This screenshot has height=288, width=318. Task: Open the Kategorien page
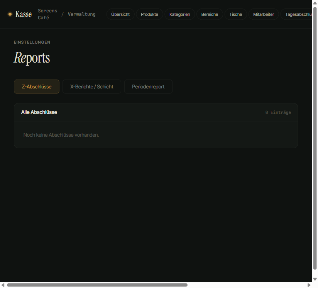coord(180,14)
